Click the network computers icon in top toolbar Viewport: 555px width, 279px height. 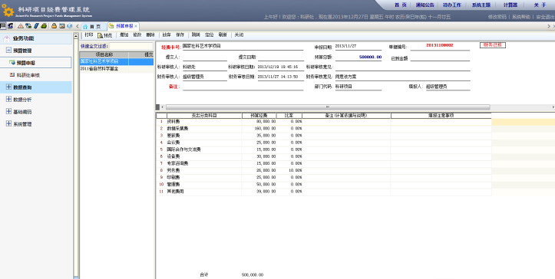28,26
